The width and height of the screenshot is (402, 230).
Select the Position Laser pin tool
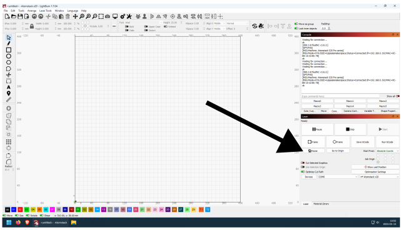[x=9, y=93]
